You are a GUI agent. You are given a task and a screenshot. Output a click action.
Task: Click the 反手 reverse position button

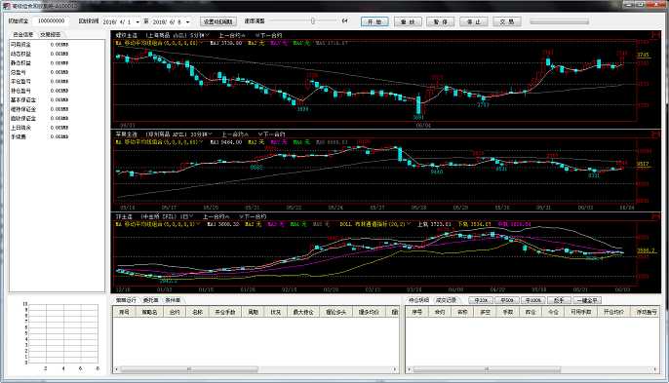[x=559, y=300]
